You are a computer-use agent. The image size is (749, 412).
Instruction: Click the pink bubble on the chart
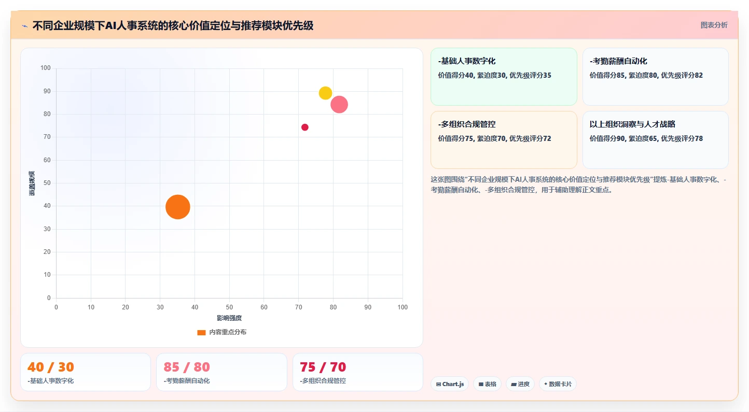(x=339, y=104)
